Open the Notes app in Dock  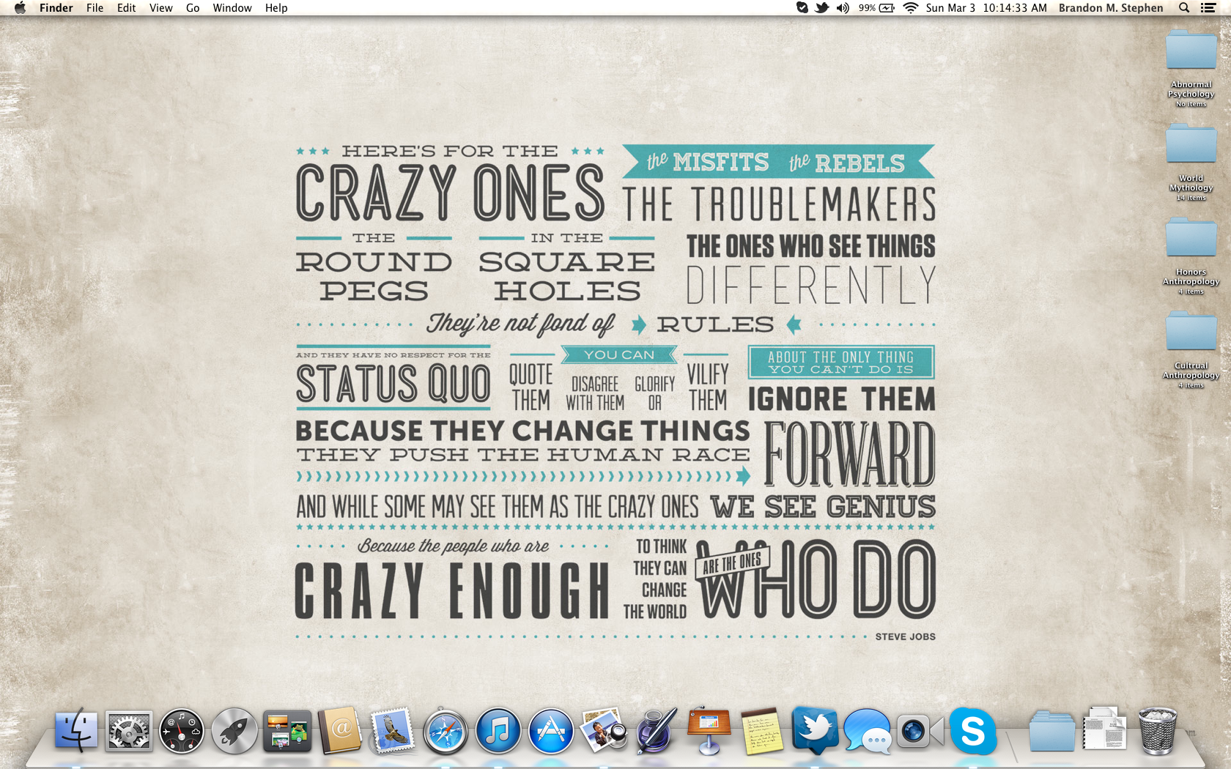coord(762,731)
